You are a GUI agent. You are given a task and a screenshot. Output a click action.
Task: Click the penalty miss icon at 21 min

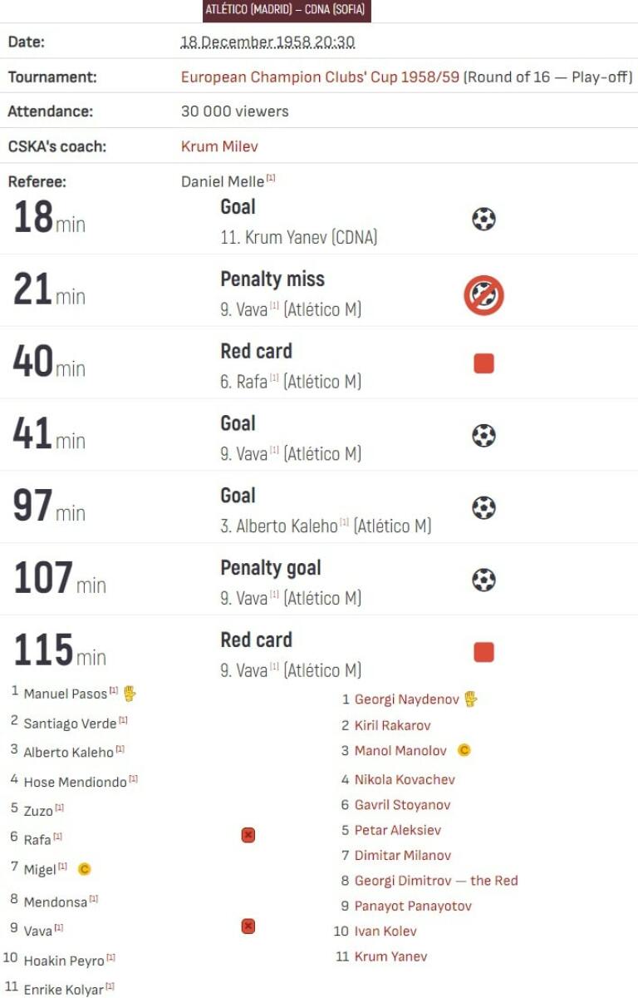click(x=483, y=295)
